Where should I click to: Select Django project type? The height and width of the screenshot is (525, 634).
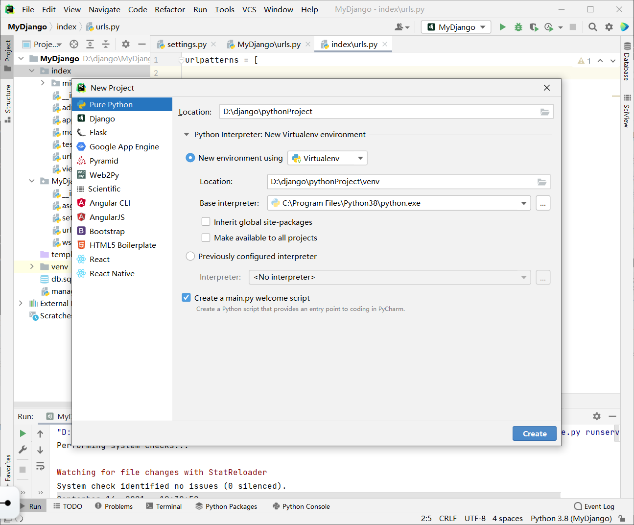122,119
